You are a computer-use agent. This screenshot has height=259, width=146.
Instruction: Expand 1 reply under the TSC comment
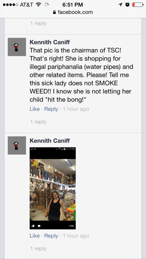pos(82,122)
